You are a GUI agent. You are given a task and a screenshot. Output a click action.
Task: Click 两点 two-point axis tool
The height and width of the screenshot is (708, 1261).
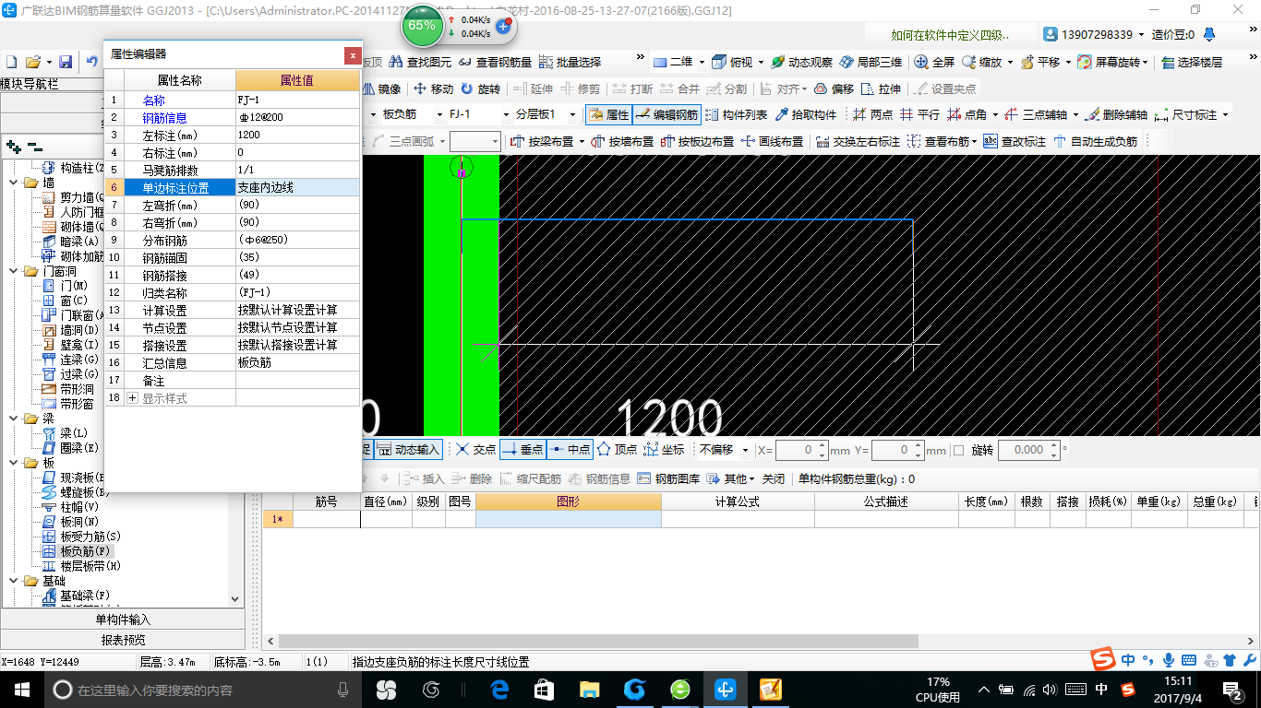(x=872, y=114)
